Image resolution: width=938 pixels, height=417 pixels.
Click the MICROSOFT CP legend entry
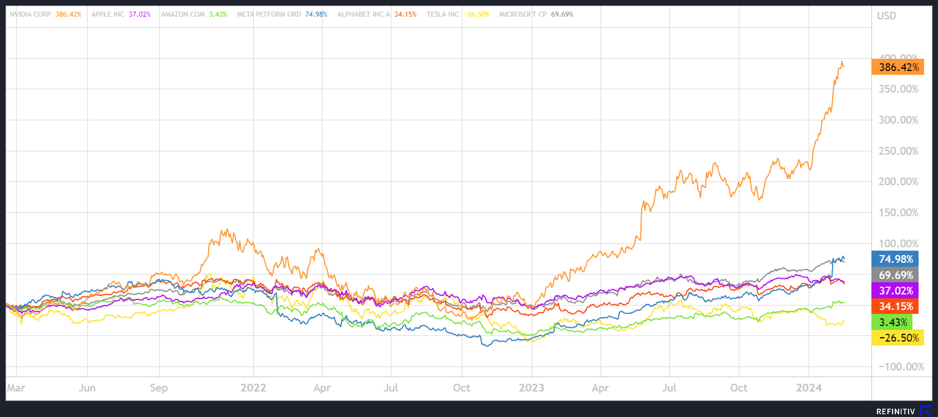[x=536, y=14]
